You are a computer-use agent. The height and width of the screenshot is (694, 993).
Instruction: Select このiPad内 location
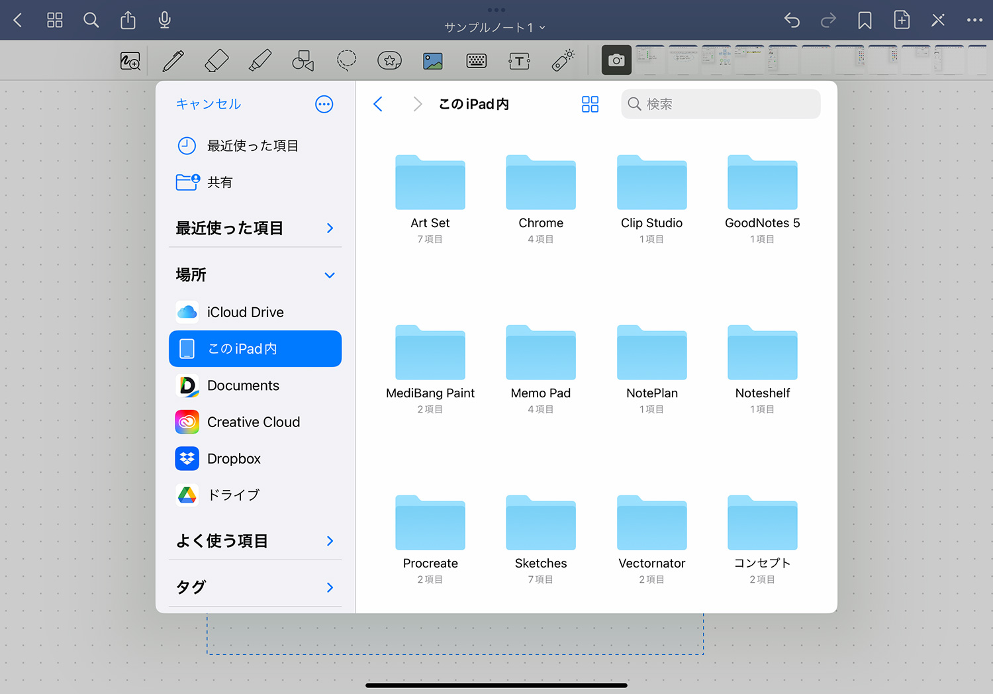[255, 348]
